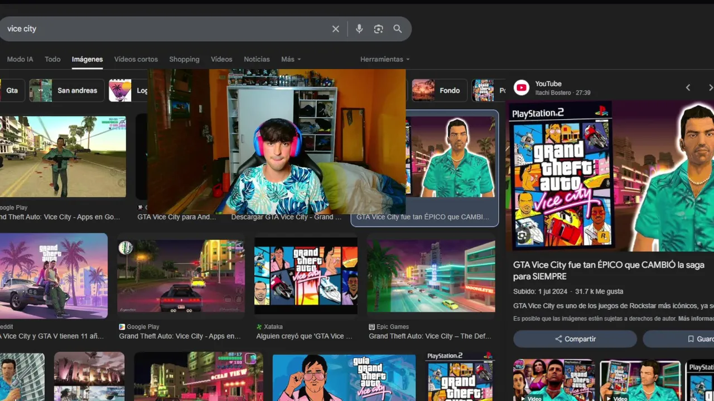Click the Xataka source label
714x401 pixels.
(273, 327)
